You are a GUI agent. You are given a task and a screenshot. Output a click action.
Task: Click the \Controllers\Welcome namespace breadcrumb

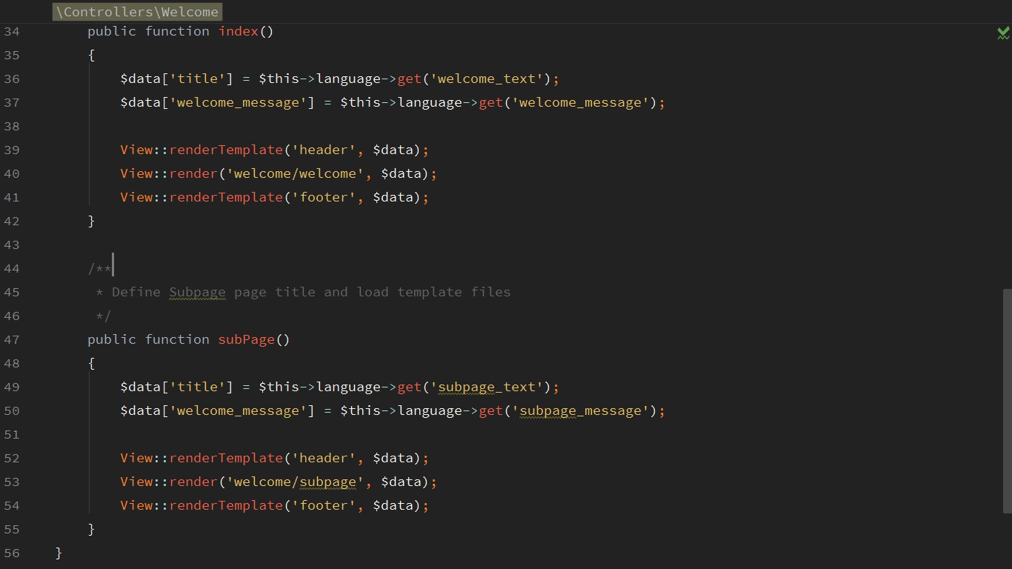pos(137,12)
